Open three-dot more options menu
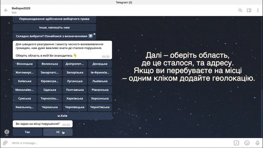This screenshot has height=148, width=263. [x=258, y=10]
